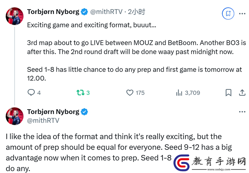This screenshot has width=249, height=173.
Task: Open @mithRTV handle under second tweet name
Action: pos(43,120)
